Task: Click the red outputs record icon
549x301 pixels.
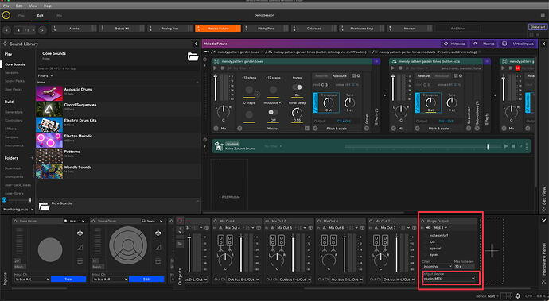Action: (x=180, y=221)
